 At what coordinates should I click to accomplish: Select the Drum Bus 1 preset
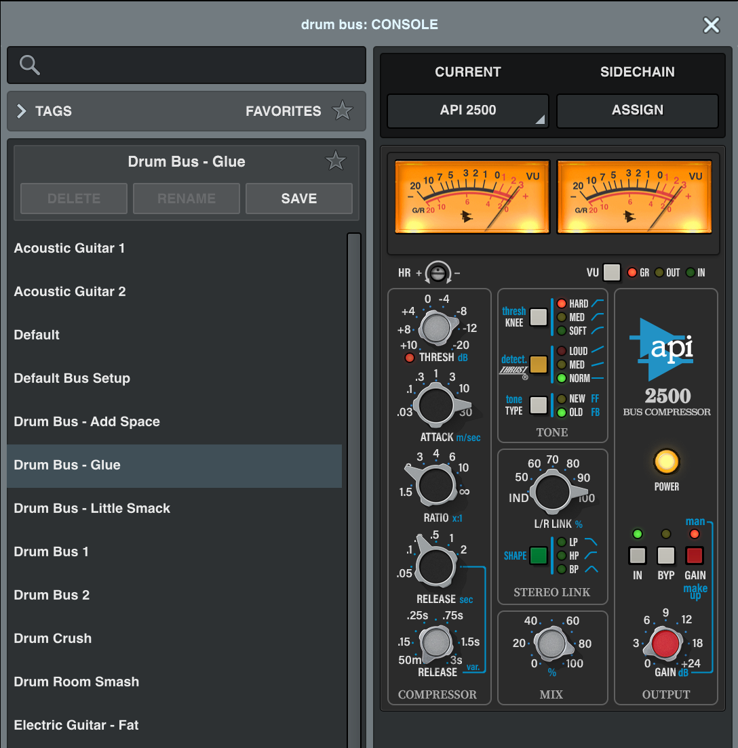click(x=174, y=552)
